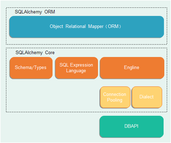171x143 pixels.
Task: Click the SQLAlchemy Core section heading
Action: coord(35,53)
